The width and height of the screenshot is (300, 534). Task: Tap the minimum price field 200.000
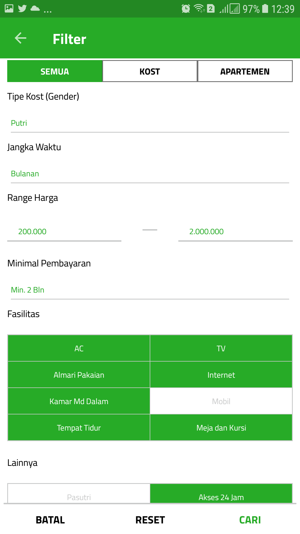click(64, 232)
